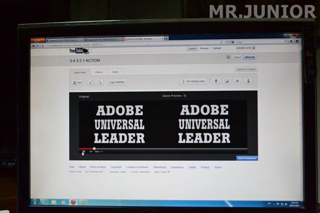The width and height of the screenshot is (320, 213).
Task: Select the second Facebook browser tab
Action: coord(104,39)
